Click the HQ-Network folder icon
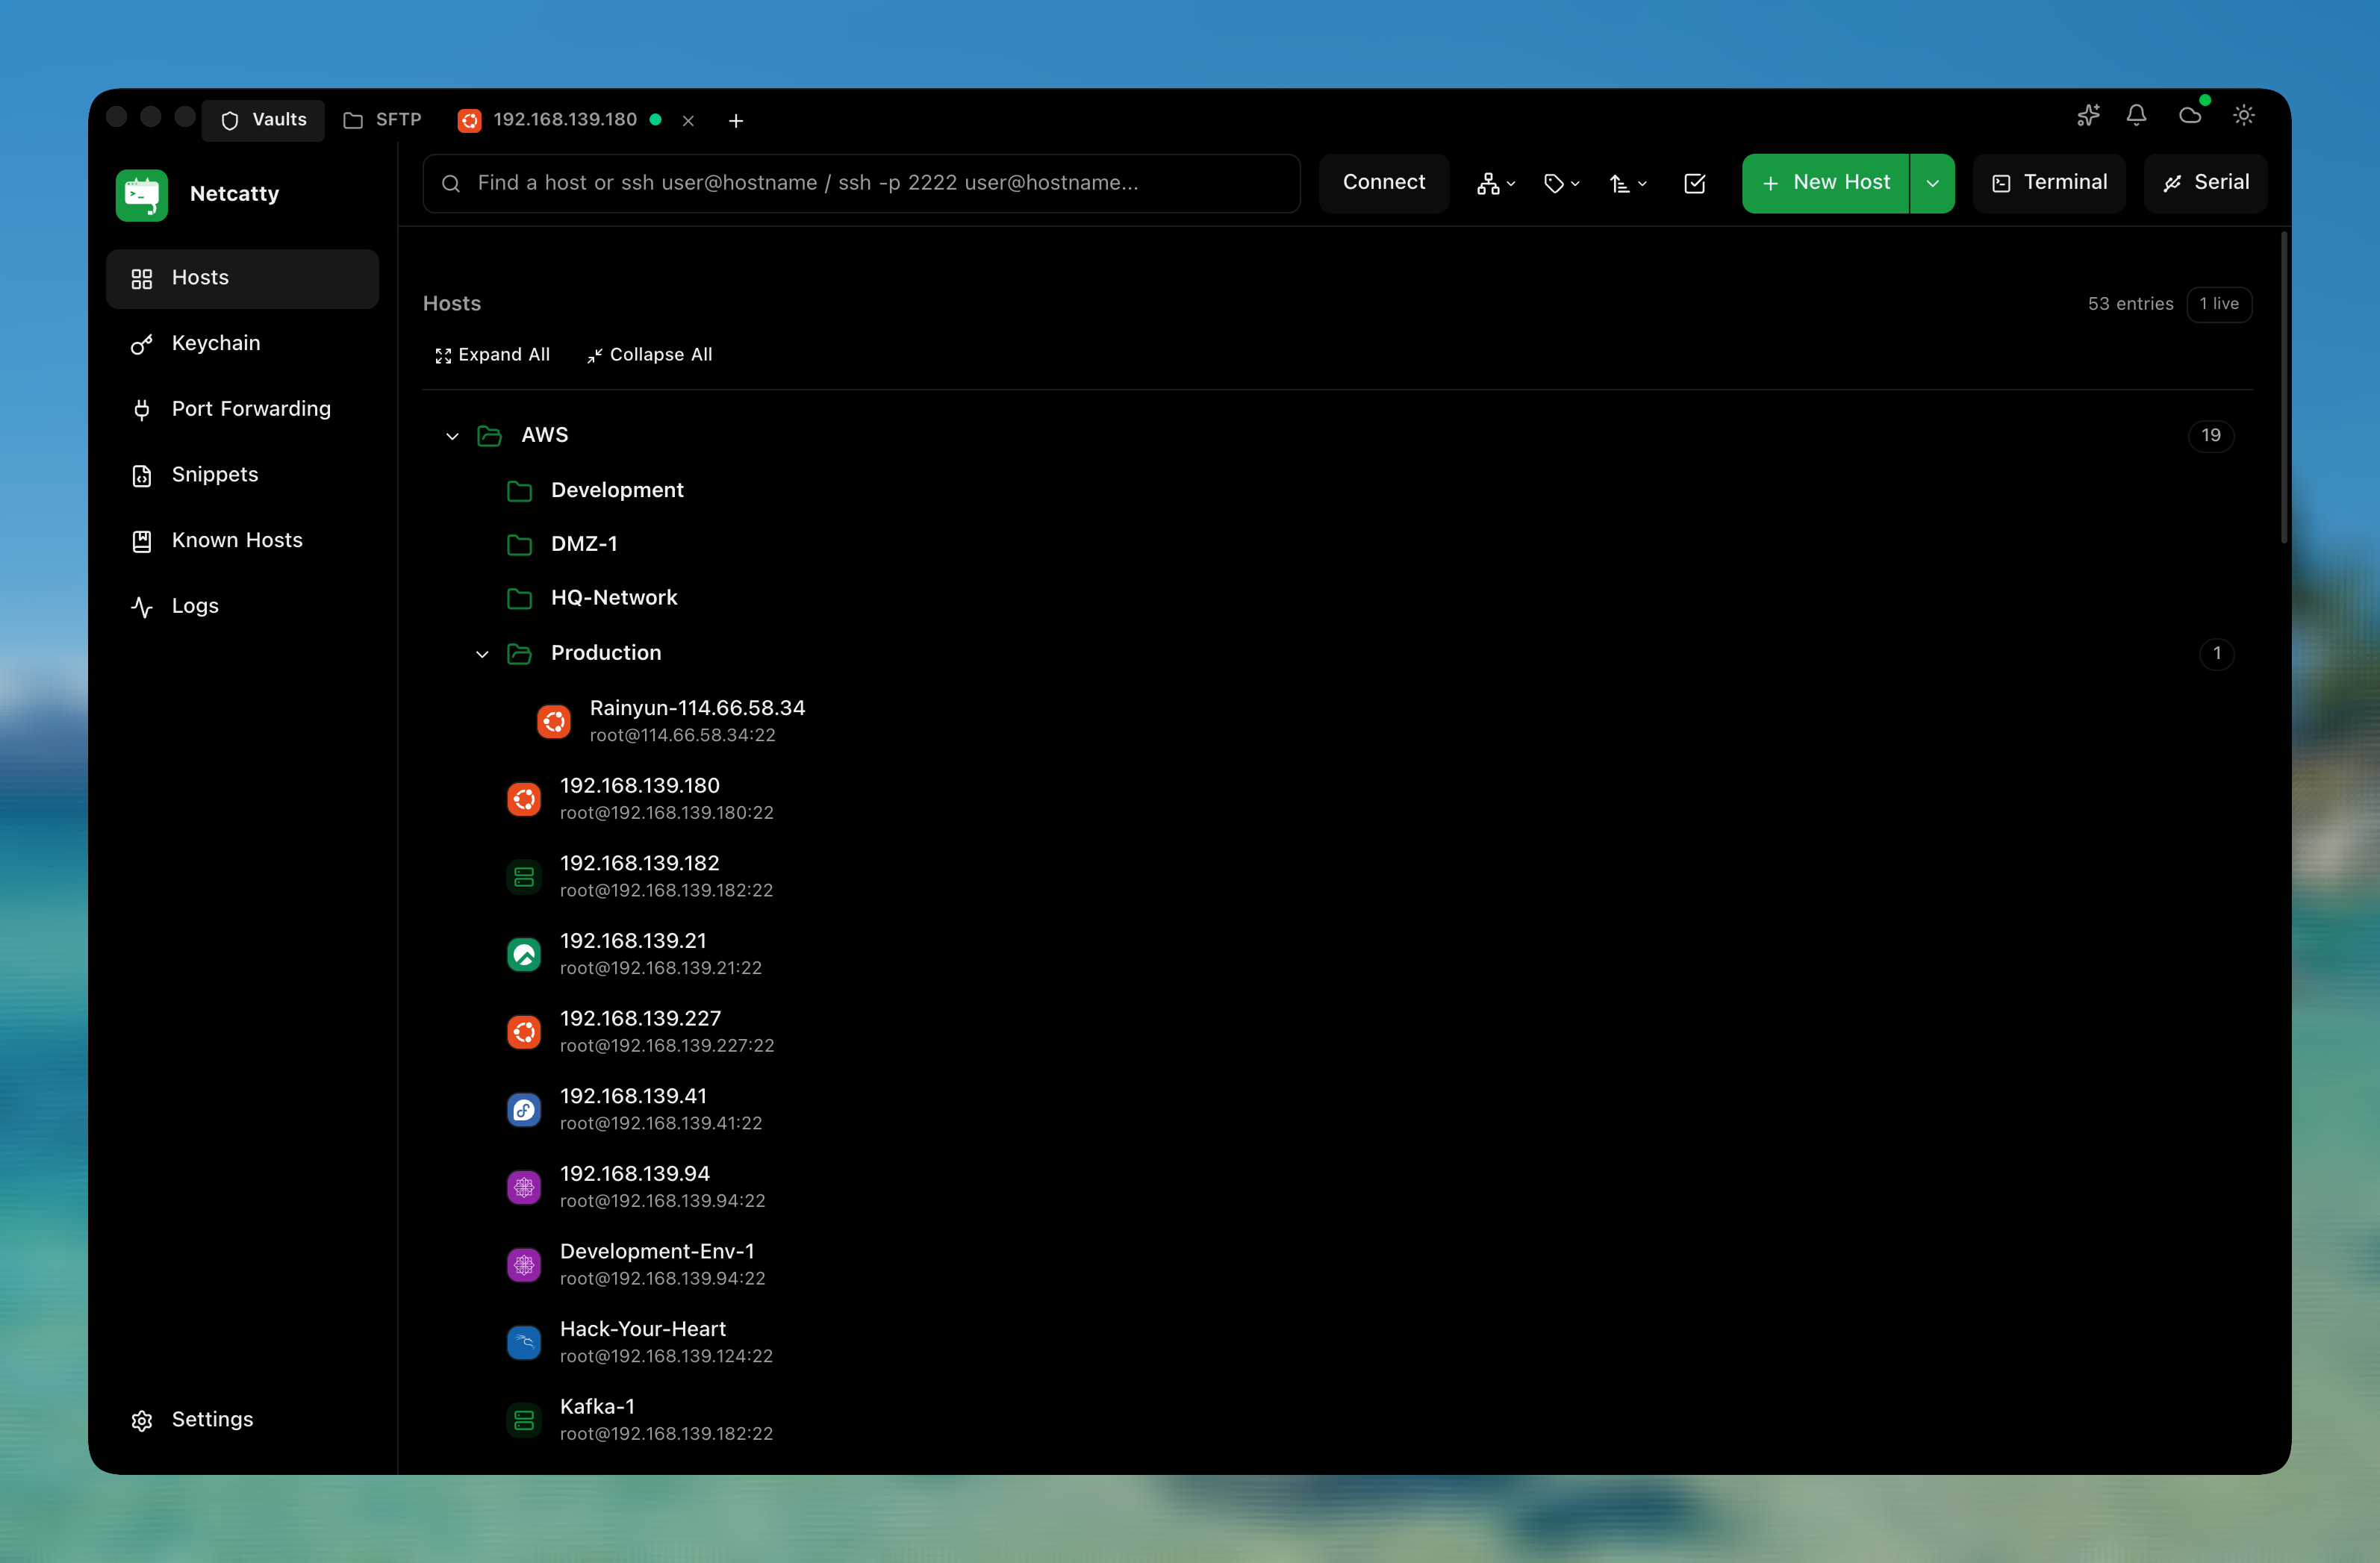This screenshot has height=1563, width=2380. [519, 599]
